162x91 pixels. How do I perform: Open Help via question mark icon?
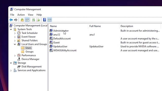[x=45, y=20]
